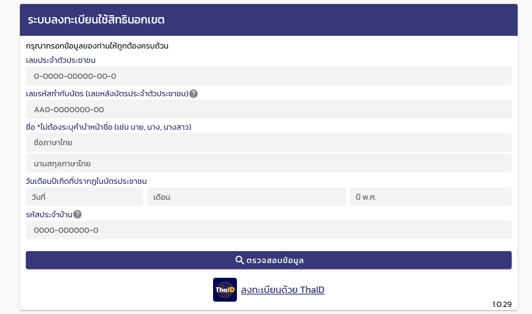Expand the เดือน month selector
The image size is (532, 314).
point(246,197)
